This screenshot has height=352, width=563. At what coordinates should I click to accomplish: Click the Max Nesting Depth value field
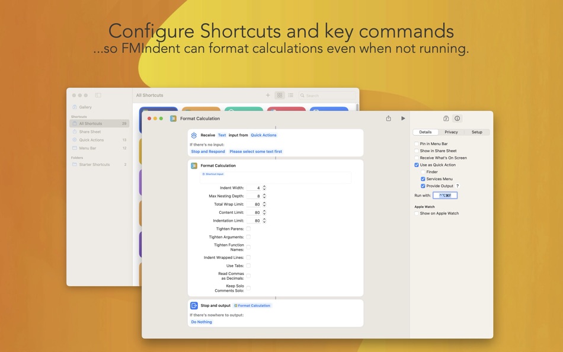254,196
